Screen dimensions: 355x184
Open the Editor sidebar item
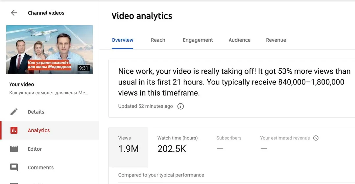49,149
